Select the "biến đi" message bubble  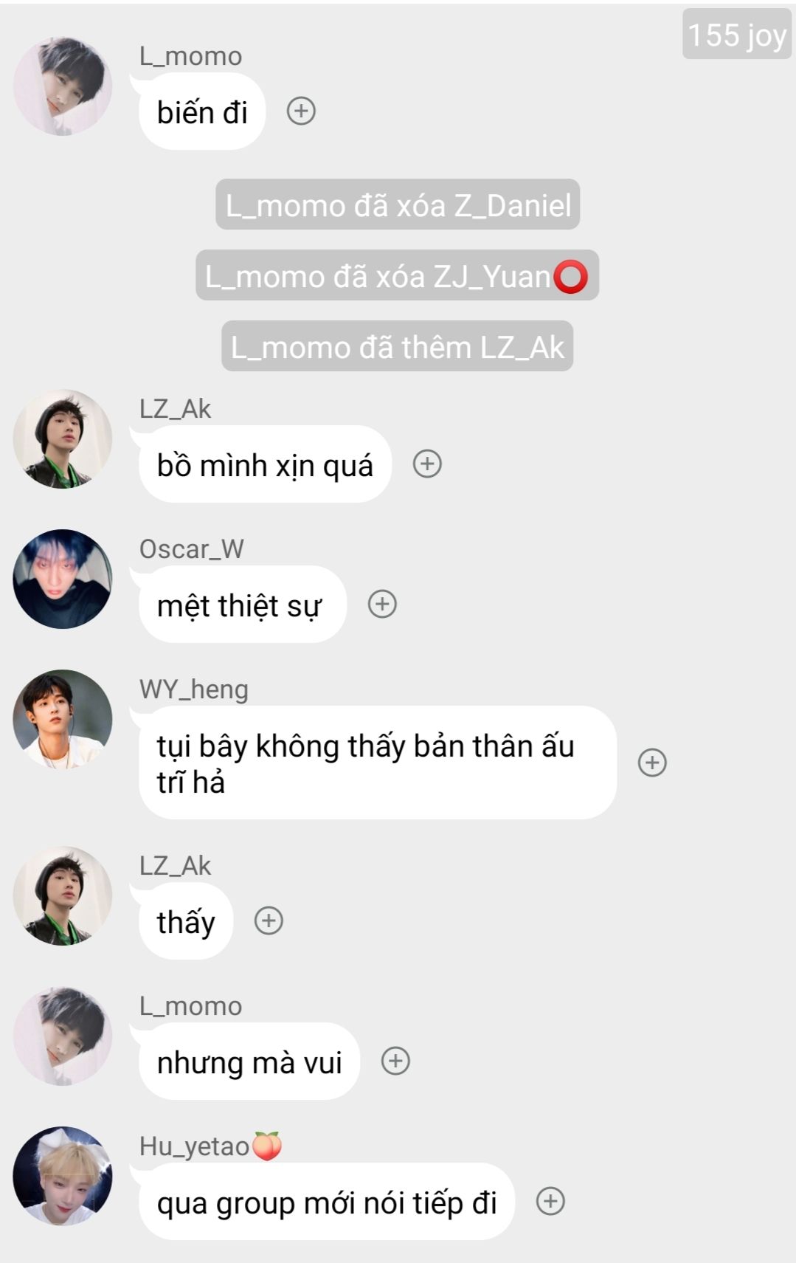click(202, 112)
